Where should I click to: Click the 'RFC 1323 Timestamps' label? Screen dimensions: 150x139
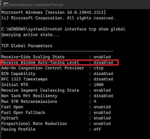pos(24,79)
